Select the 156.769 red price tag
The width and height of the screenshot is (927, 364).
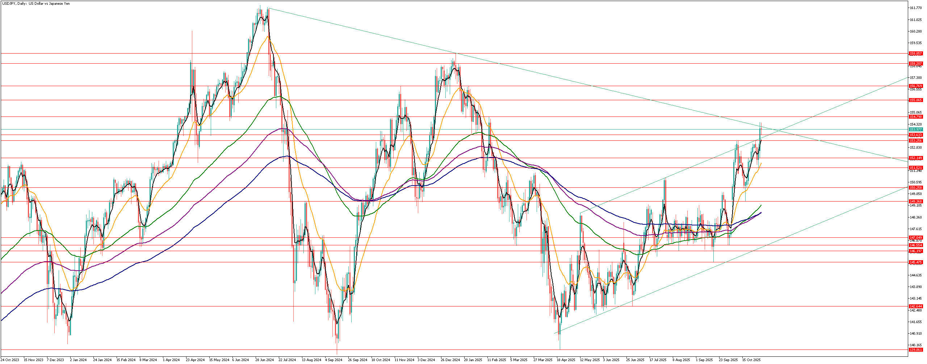pyautogui.click(x=916, y=86)
